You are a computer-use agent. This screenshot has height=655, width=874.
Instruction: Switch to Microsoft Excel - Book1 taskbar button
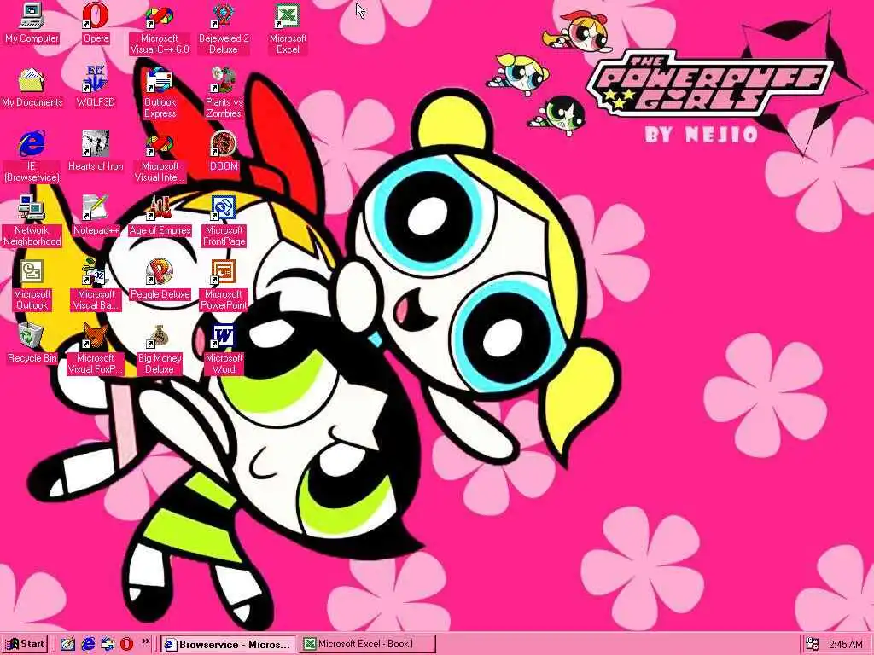click(366, 645)
